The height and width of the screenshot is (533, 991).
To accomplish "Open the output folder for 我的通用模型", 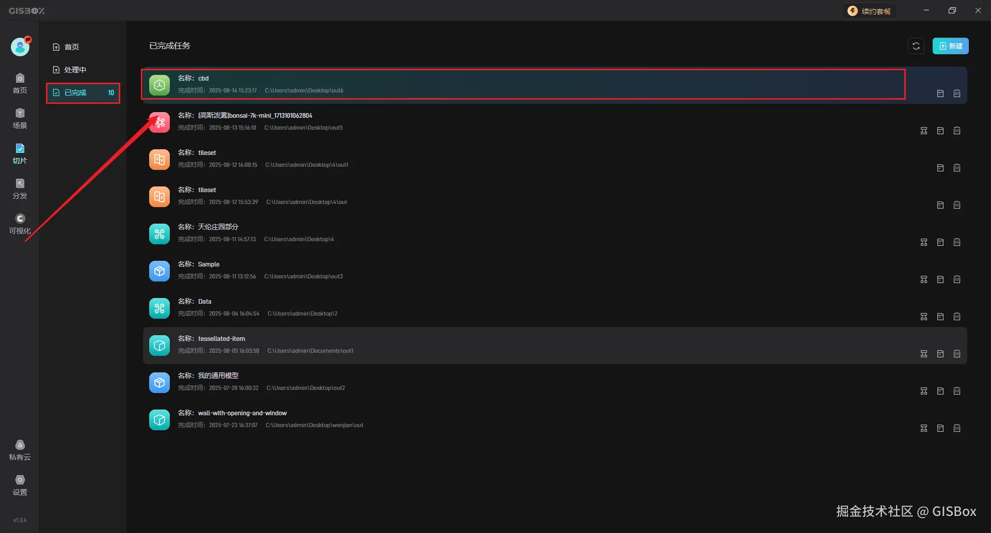I will click(x=940, y=391).
